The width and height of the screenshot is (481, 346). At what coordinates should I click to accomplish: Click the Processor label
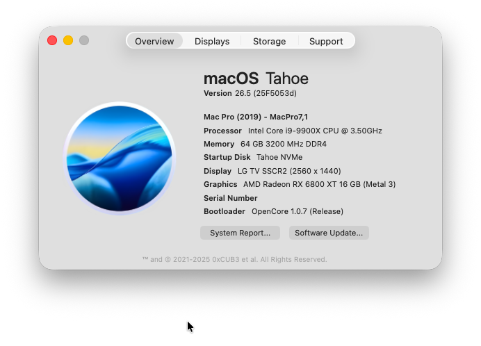[x=222, y=131]
